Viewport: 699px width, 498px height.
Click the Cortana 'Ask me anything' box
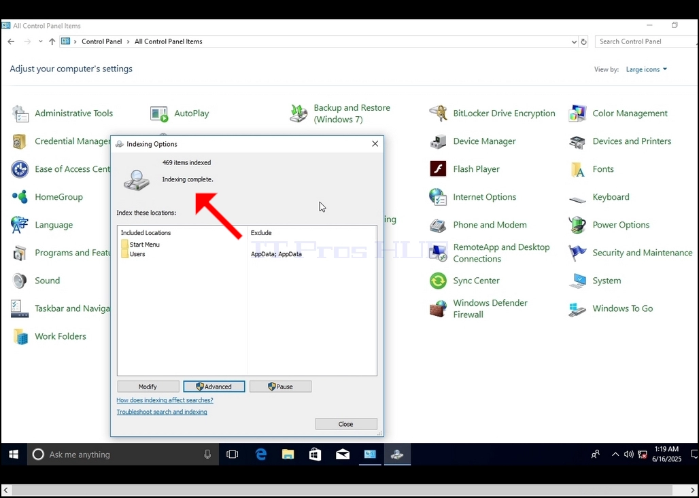tap(123, 455)
